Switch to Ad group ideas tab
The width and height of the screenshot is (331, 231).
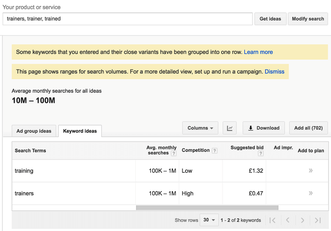(x=34, y=131)
